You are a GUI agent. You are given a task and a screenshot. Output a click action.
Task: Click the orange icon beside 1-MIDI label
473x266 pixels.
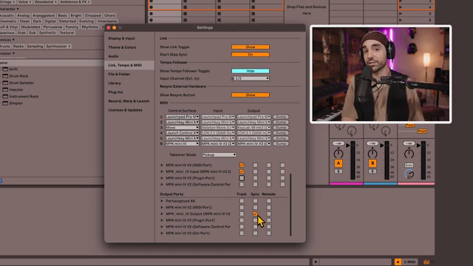(x=398, y=262)
